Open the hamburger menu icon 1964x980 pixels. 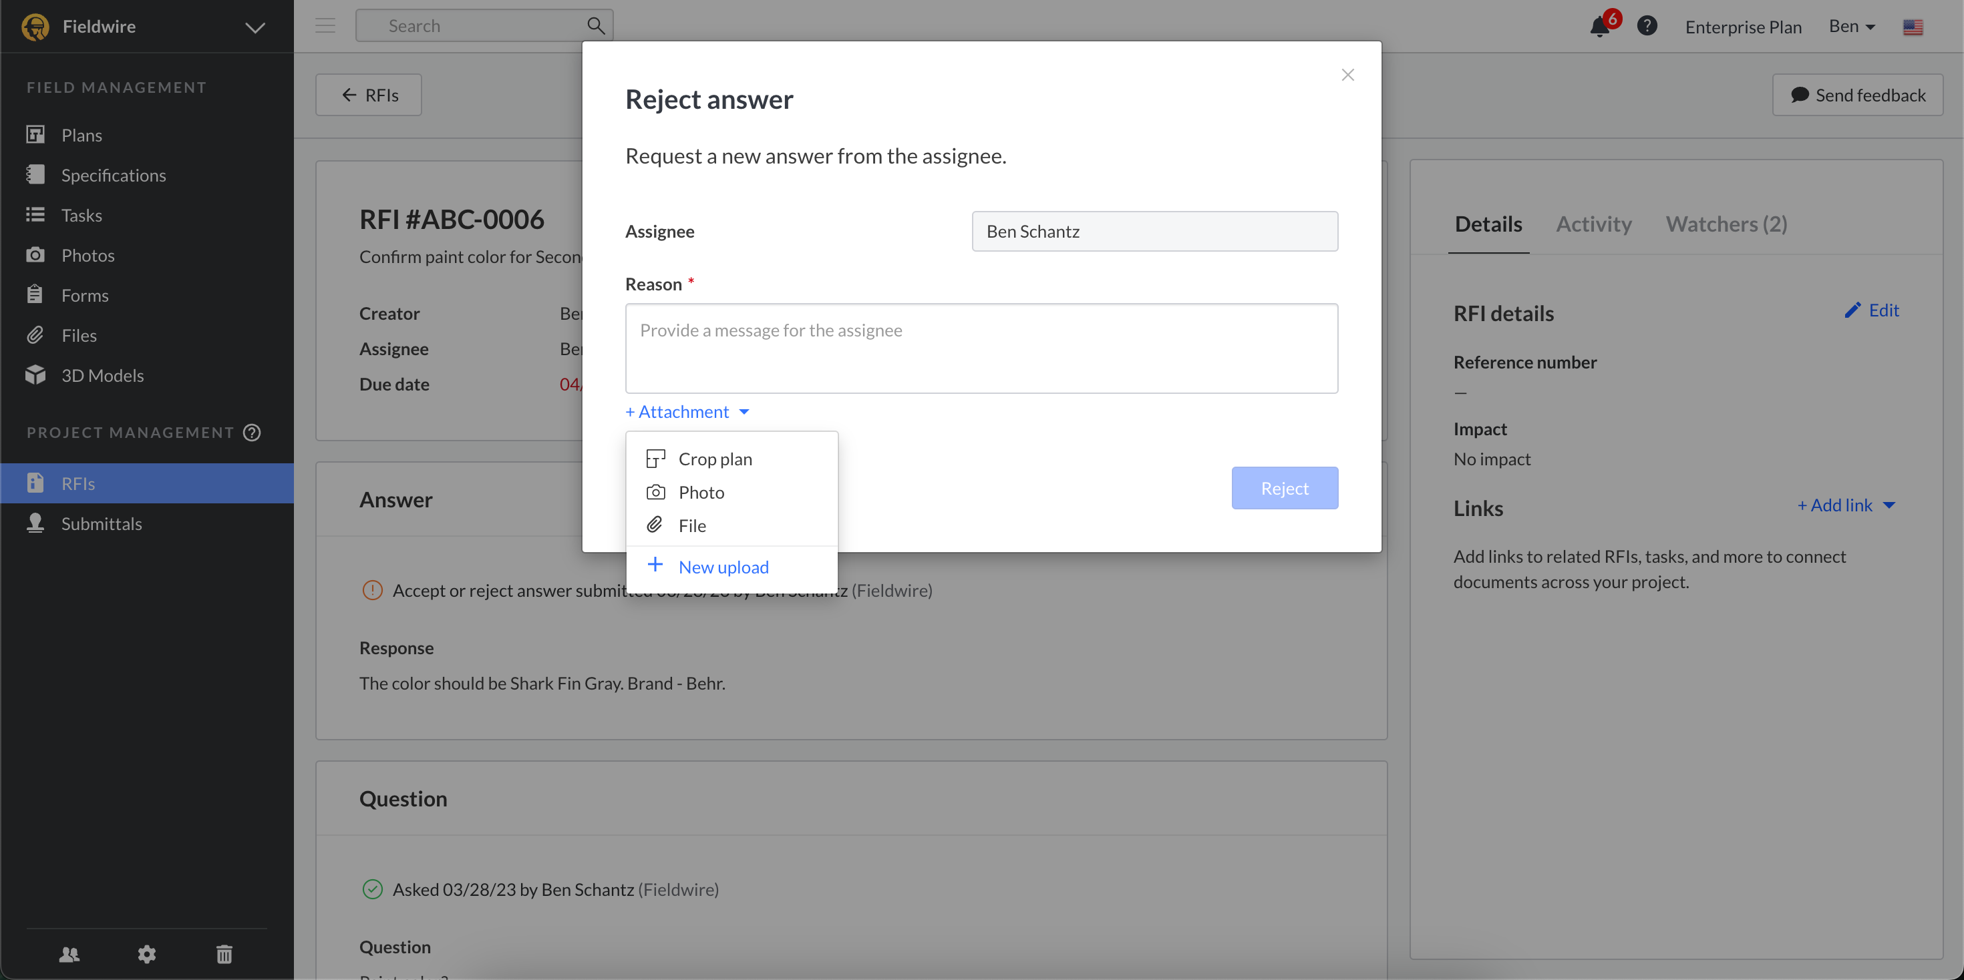325,26
